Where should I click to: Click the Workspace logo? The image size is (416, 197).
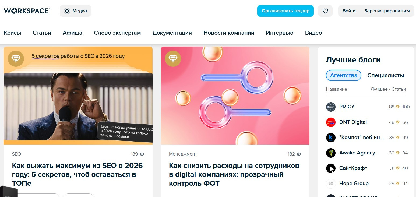[x=27, y=11]
